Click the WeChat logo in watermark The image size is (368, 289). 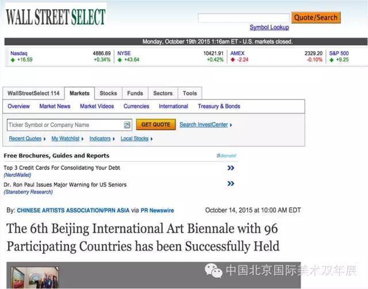point(213,271)
